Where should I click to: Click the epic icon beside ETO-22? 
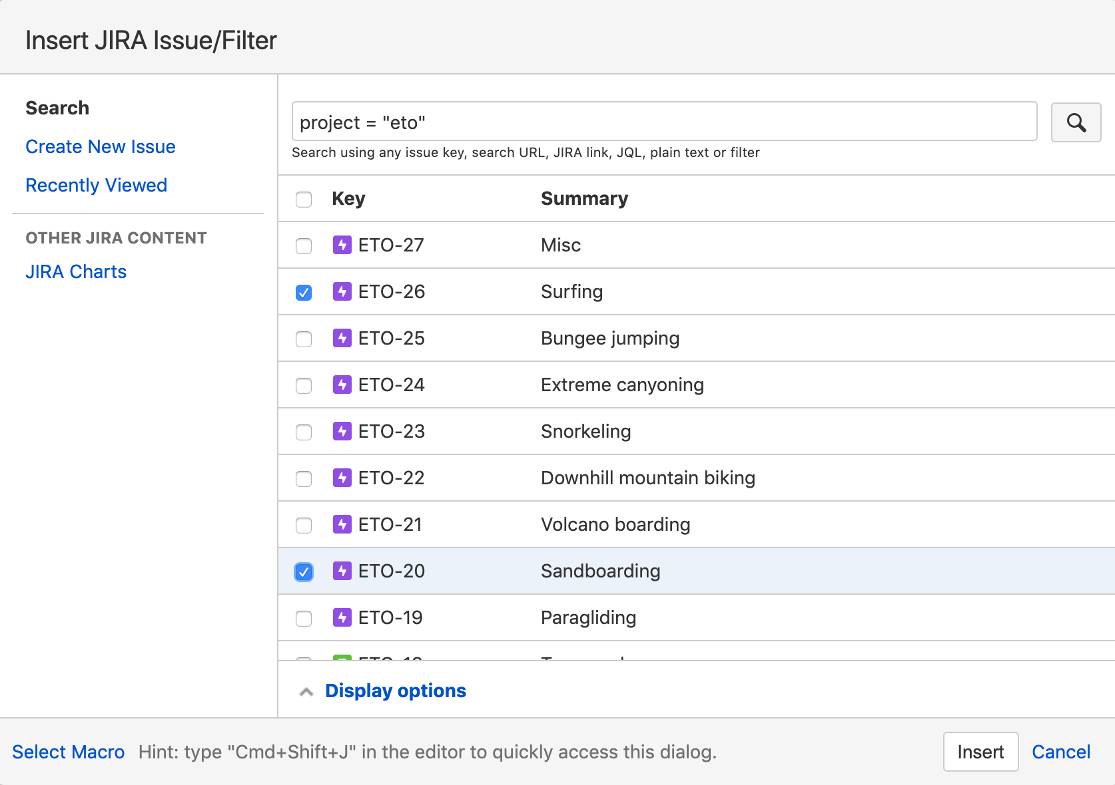coord(342,478)
